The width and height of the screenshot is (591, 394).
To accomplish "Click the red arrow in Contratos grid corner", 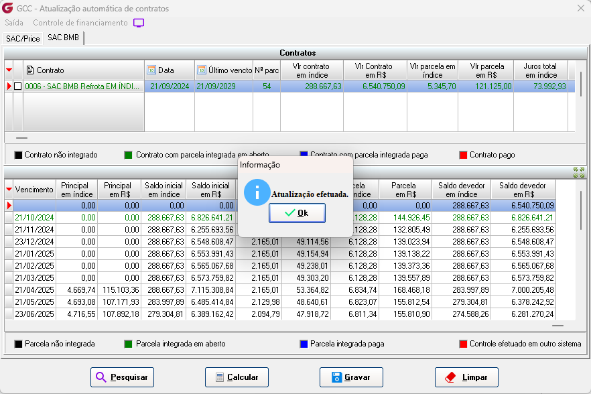I will pos(9,70).
